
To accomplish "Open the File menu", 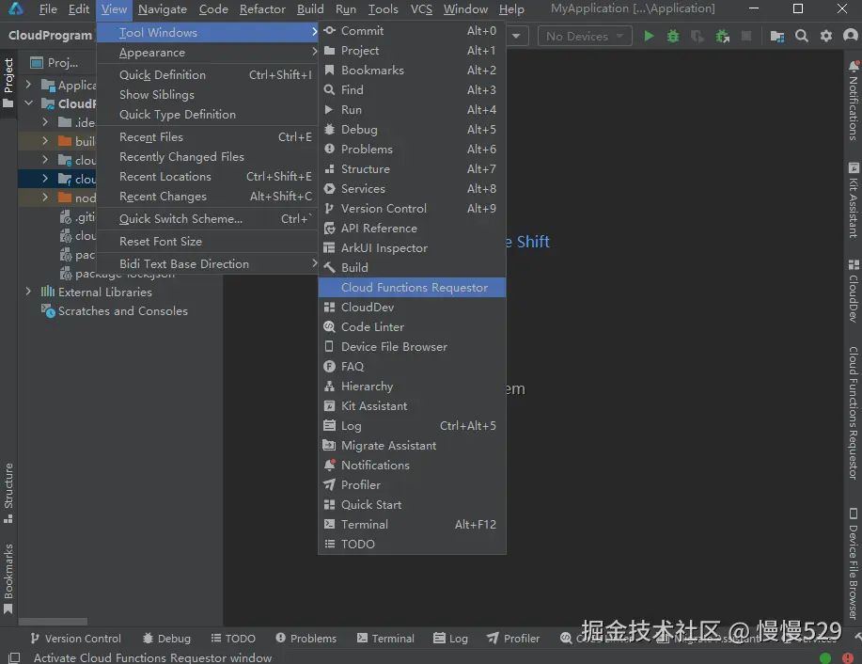I will coord(48,9).
